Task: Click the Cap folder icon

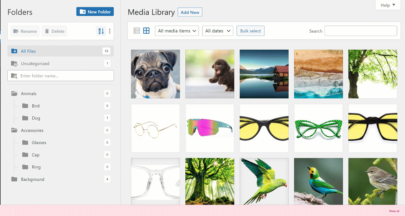Action: tap(25, 155)
